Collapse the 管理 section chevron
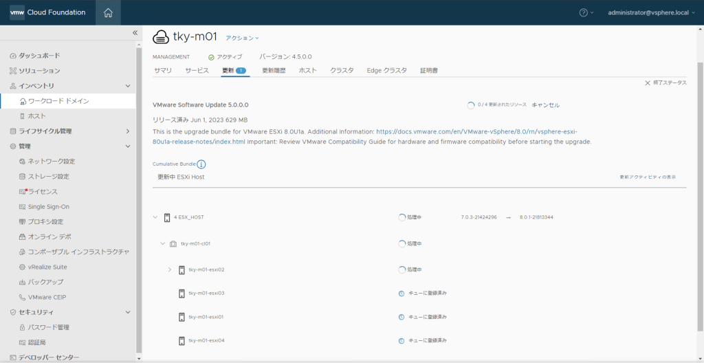This screenshot has width=704, height=363. coord(127,146)
